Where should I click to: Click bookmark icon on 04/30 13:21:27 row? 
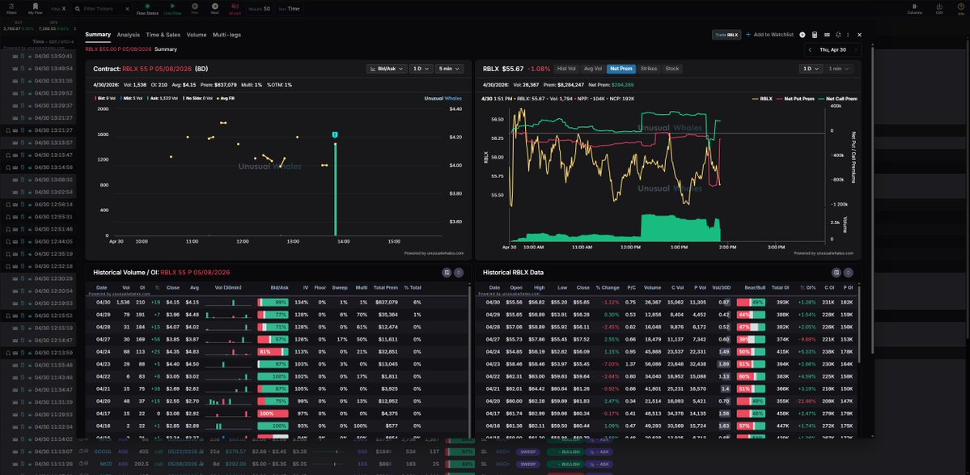click(x=7, y=130)
